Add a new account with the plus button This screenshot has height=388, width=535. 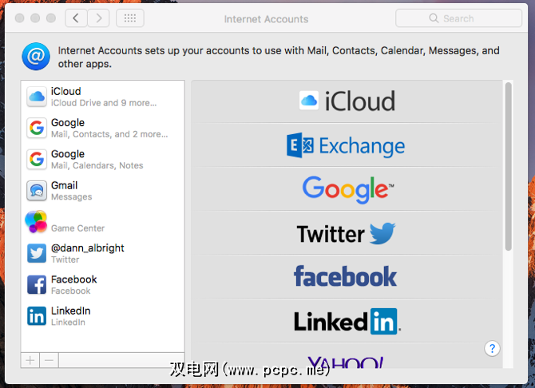click(30, 360)
